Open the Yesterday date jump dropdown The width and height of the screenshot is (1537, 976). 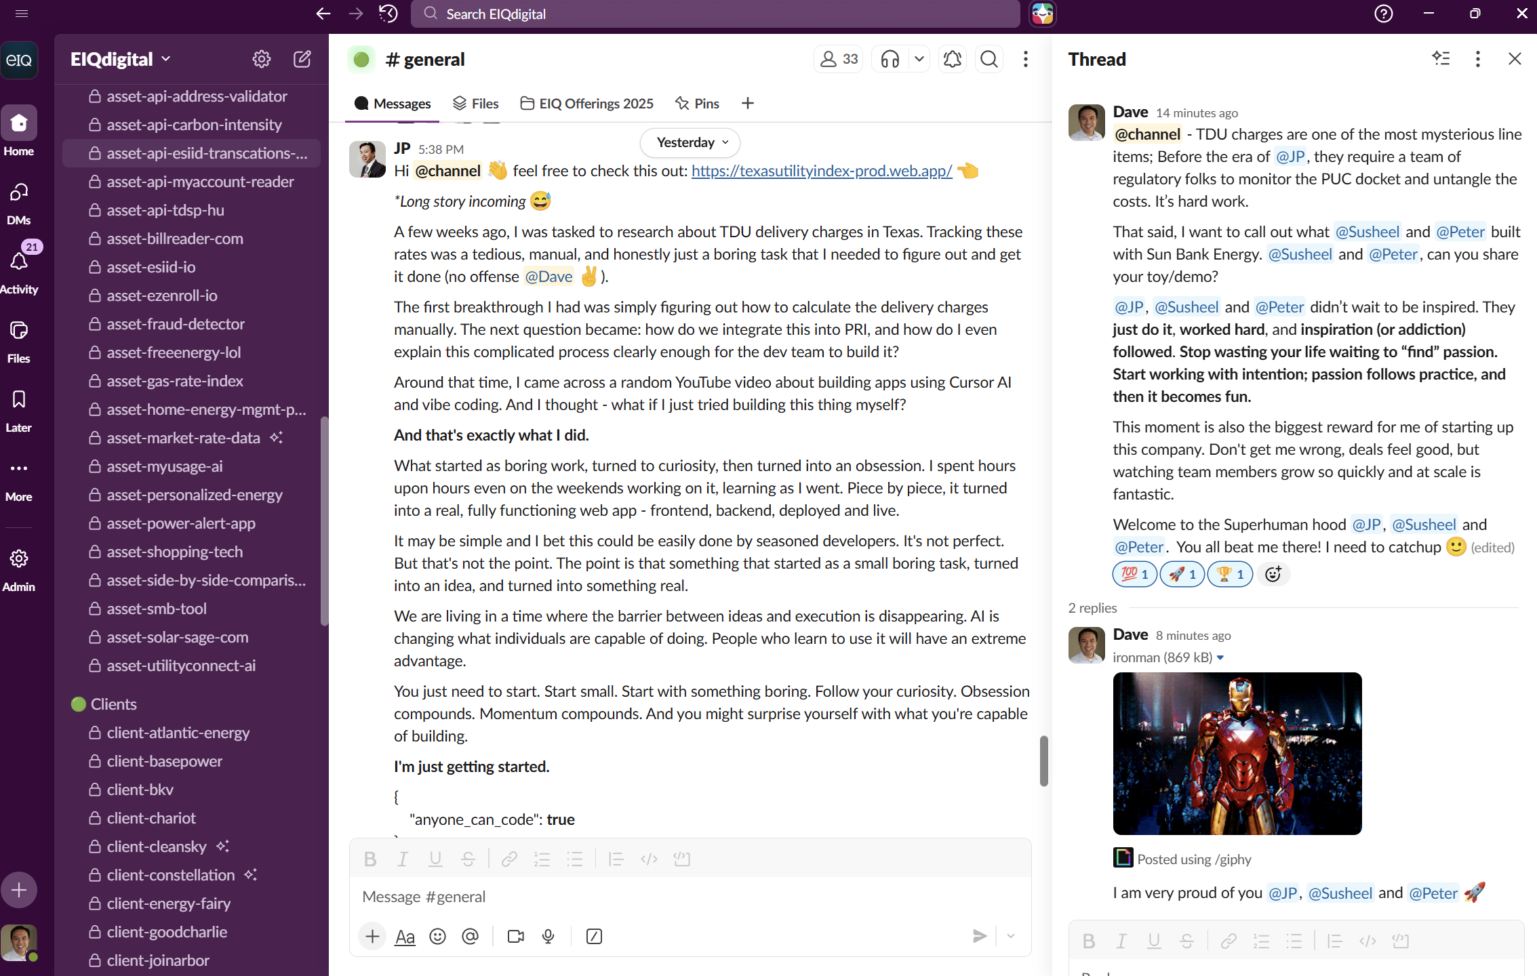point(690,142)
